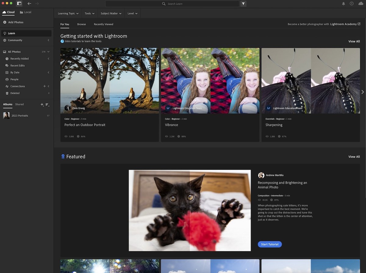
Task: Click the filter funnel icon beside search
Action: (243, 4)
